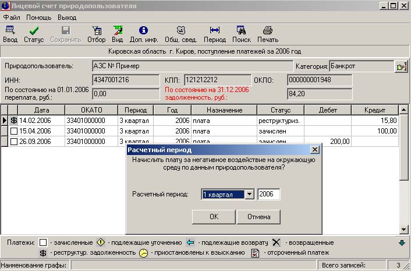Viewport: 411px width, 271px height.
Task: Click the year field showing 2006
Action: (x=268, y=194)
